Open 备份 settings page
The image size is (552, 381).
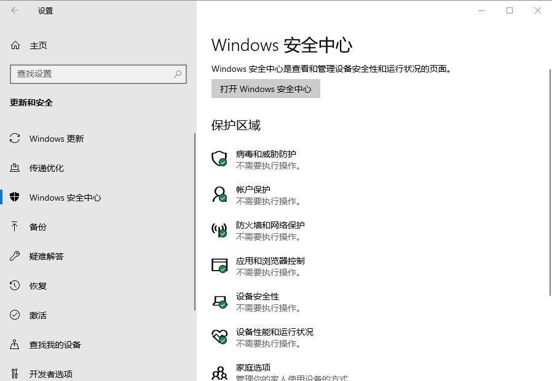pos(37,227)
